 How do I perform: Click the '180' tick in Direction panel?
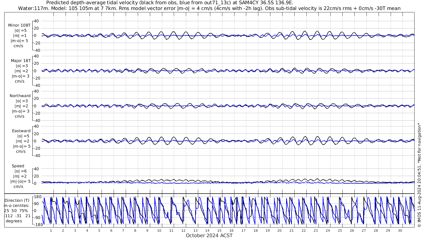pos(37,197)
